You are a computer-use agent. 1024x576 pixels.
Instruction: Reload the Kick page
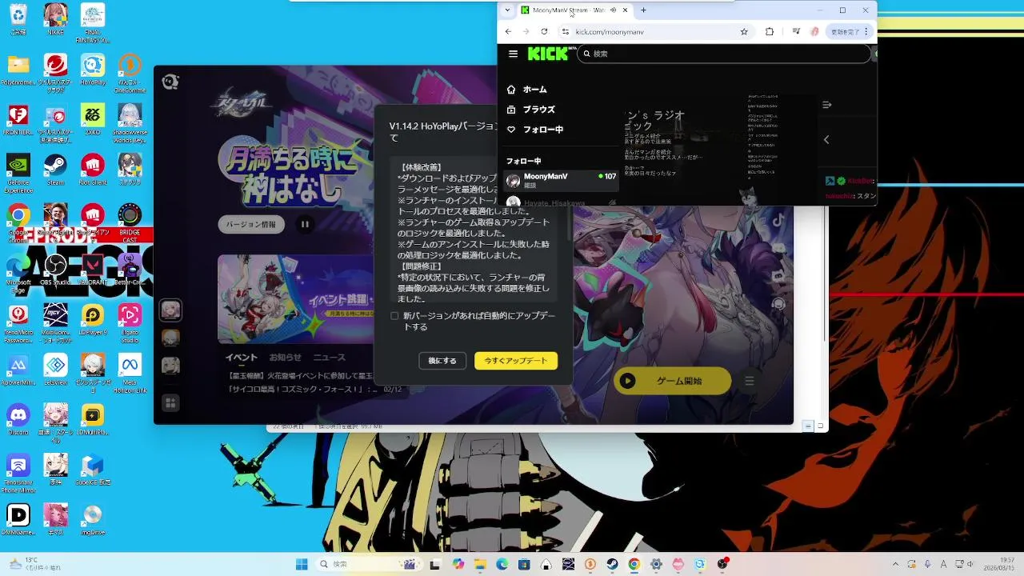pos(544,32)
